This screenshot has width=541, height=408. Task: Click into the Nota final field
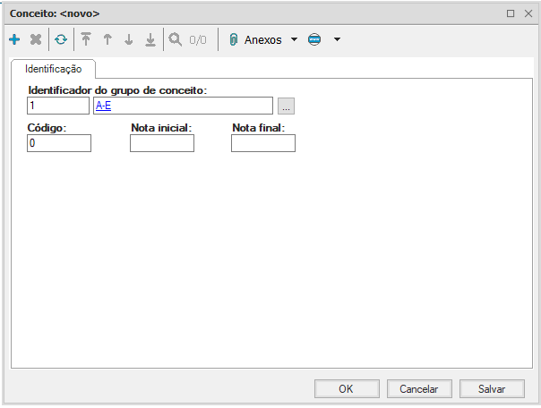pyautogui.click(x=263, y=143)
